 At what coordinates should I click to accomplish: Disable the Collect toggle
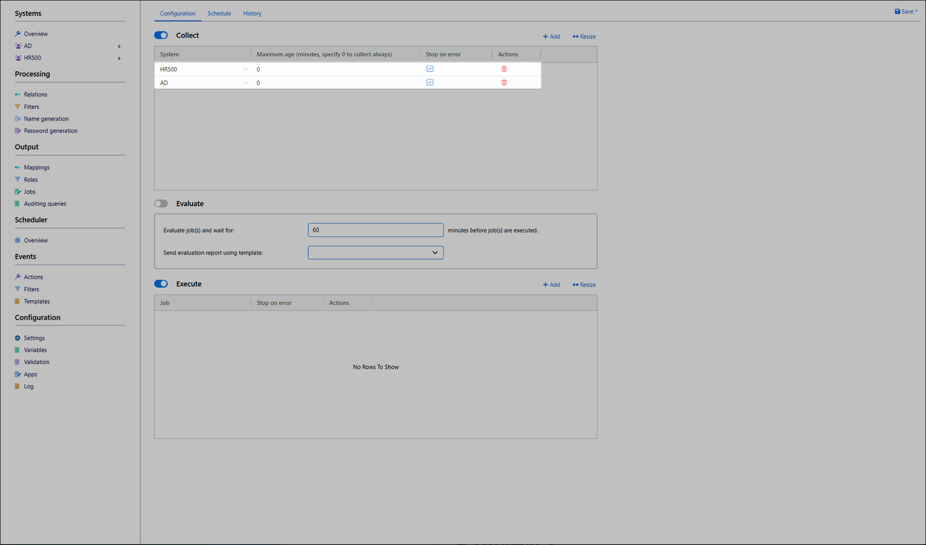tap(161, 35)
